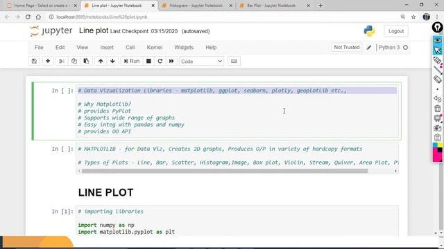Click the clipboard tool icon
Image resolution: width=444 pixels, height=249 pixels.
click(x=438, y=138)
